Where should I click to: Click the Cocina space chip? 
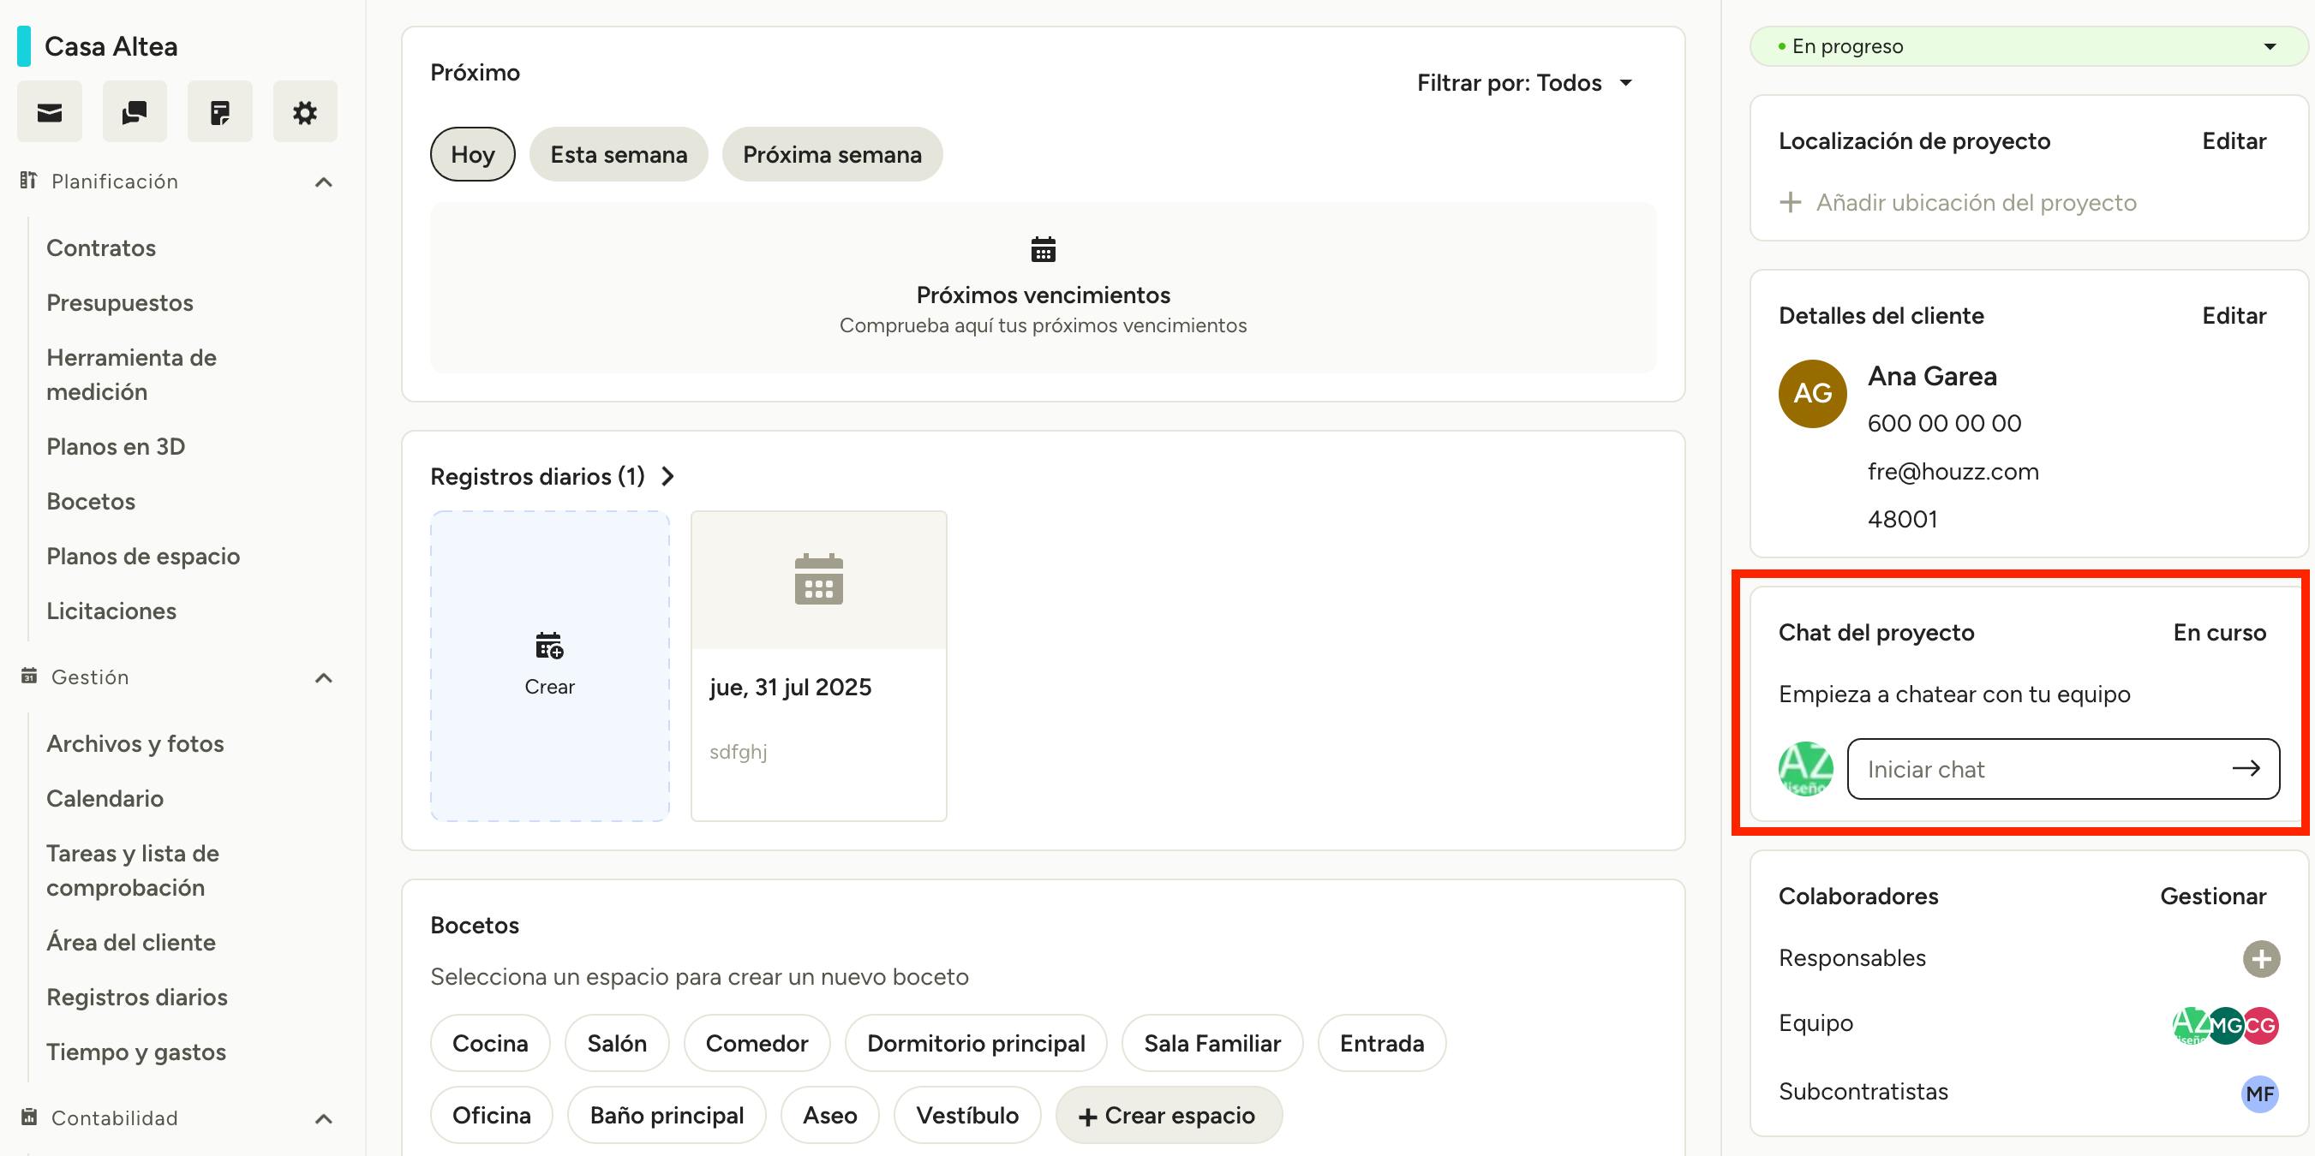pyautogui.click(x=490, y=1043)
